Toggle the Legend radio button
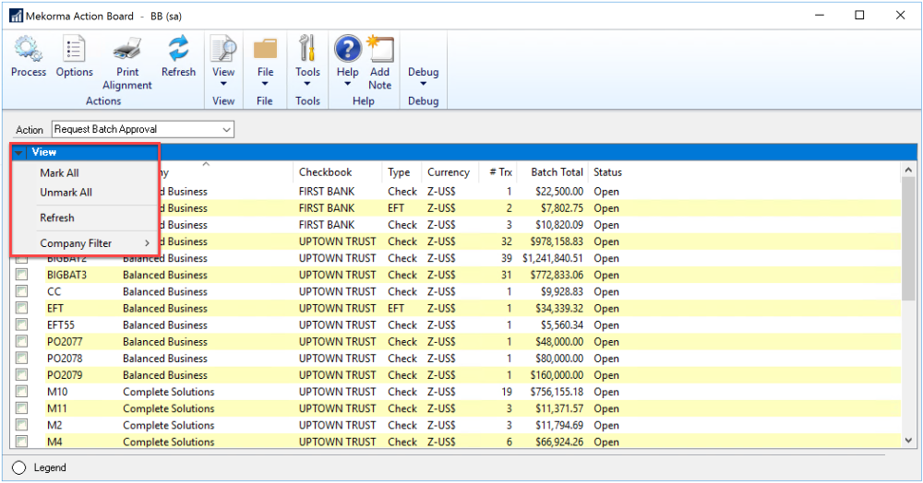 click(x=18, y=467)
